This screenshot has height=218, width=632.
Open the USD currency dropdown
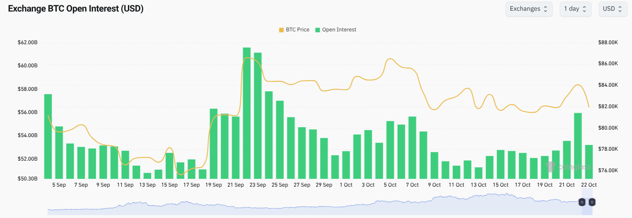(613, 9)
